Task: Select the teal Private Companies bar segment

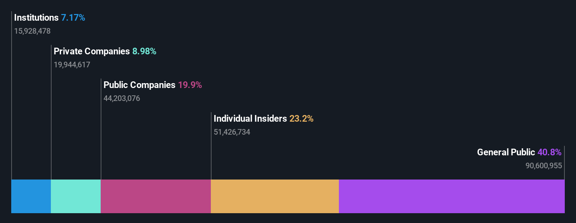Action: (76, 196)
